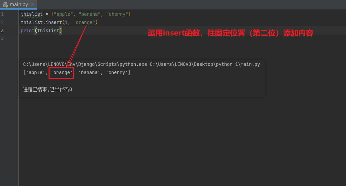
Task: Click the "cherry" string in line 1
Action: point(117,14)
